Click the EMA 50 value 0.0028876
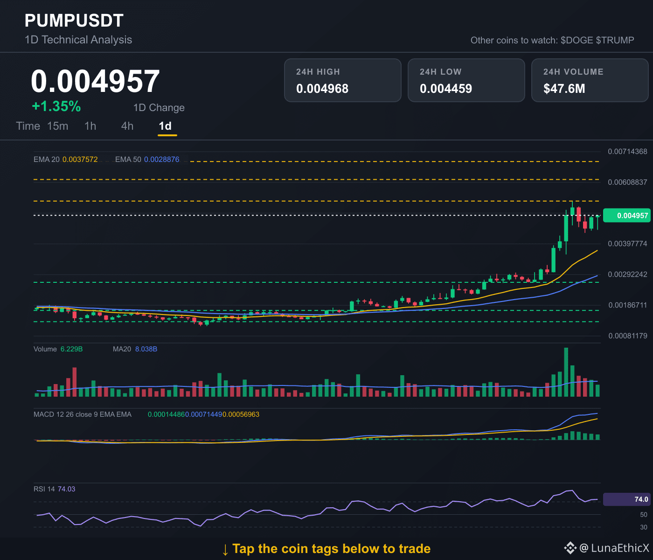 click(x=162, y=159)
